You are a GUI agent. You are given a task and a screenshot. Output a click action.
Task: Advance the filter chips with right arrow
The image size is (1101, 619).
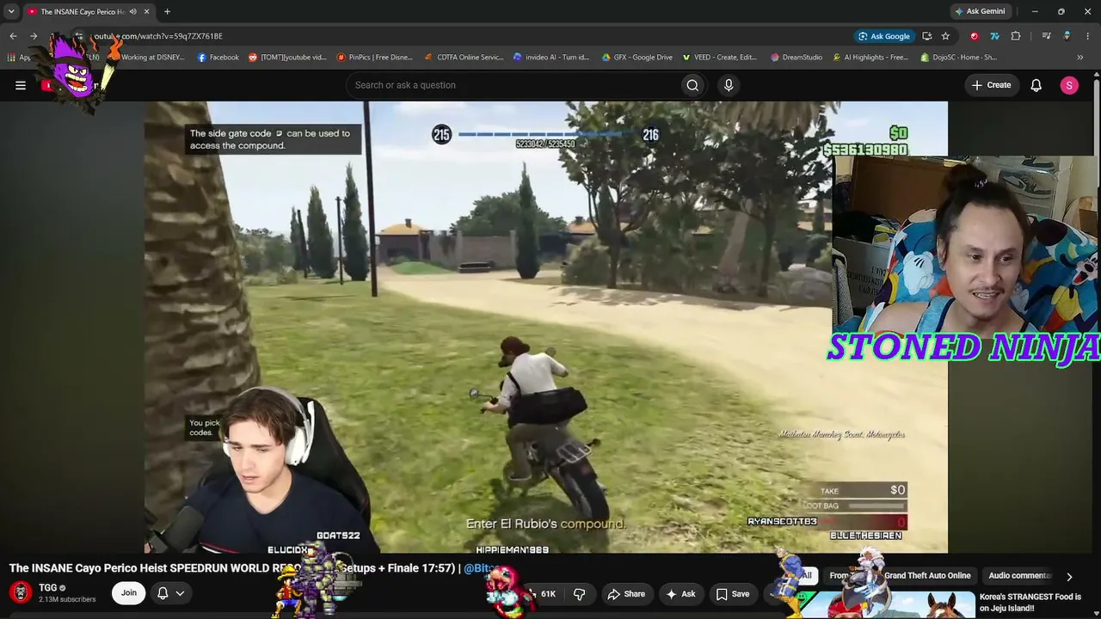tap(1069, 577)
